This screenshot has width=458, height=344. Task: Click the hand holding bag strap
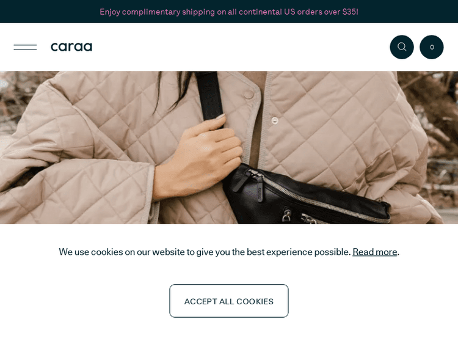pos(198,158)
